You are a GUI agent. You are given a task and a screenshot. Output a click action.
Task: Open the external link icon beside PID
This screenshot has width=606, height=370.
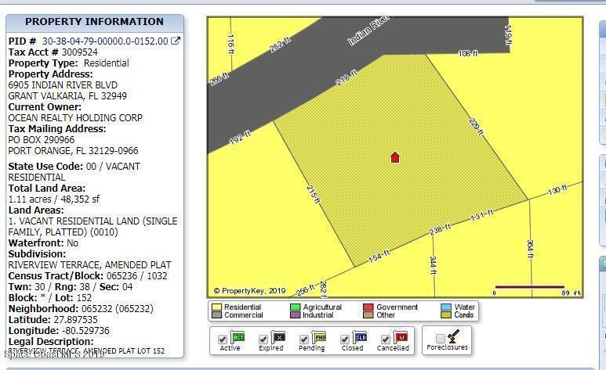[x=176, y=41]
